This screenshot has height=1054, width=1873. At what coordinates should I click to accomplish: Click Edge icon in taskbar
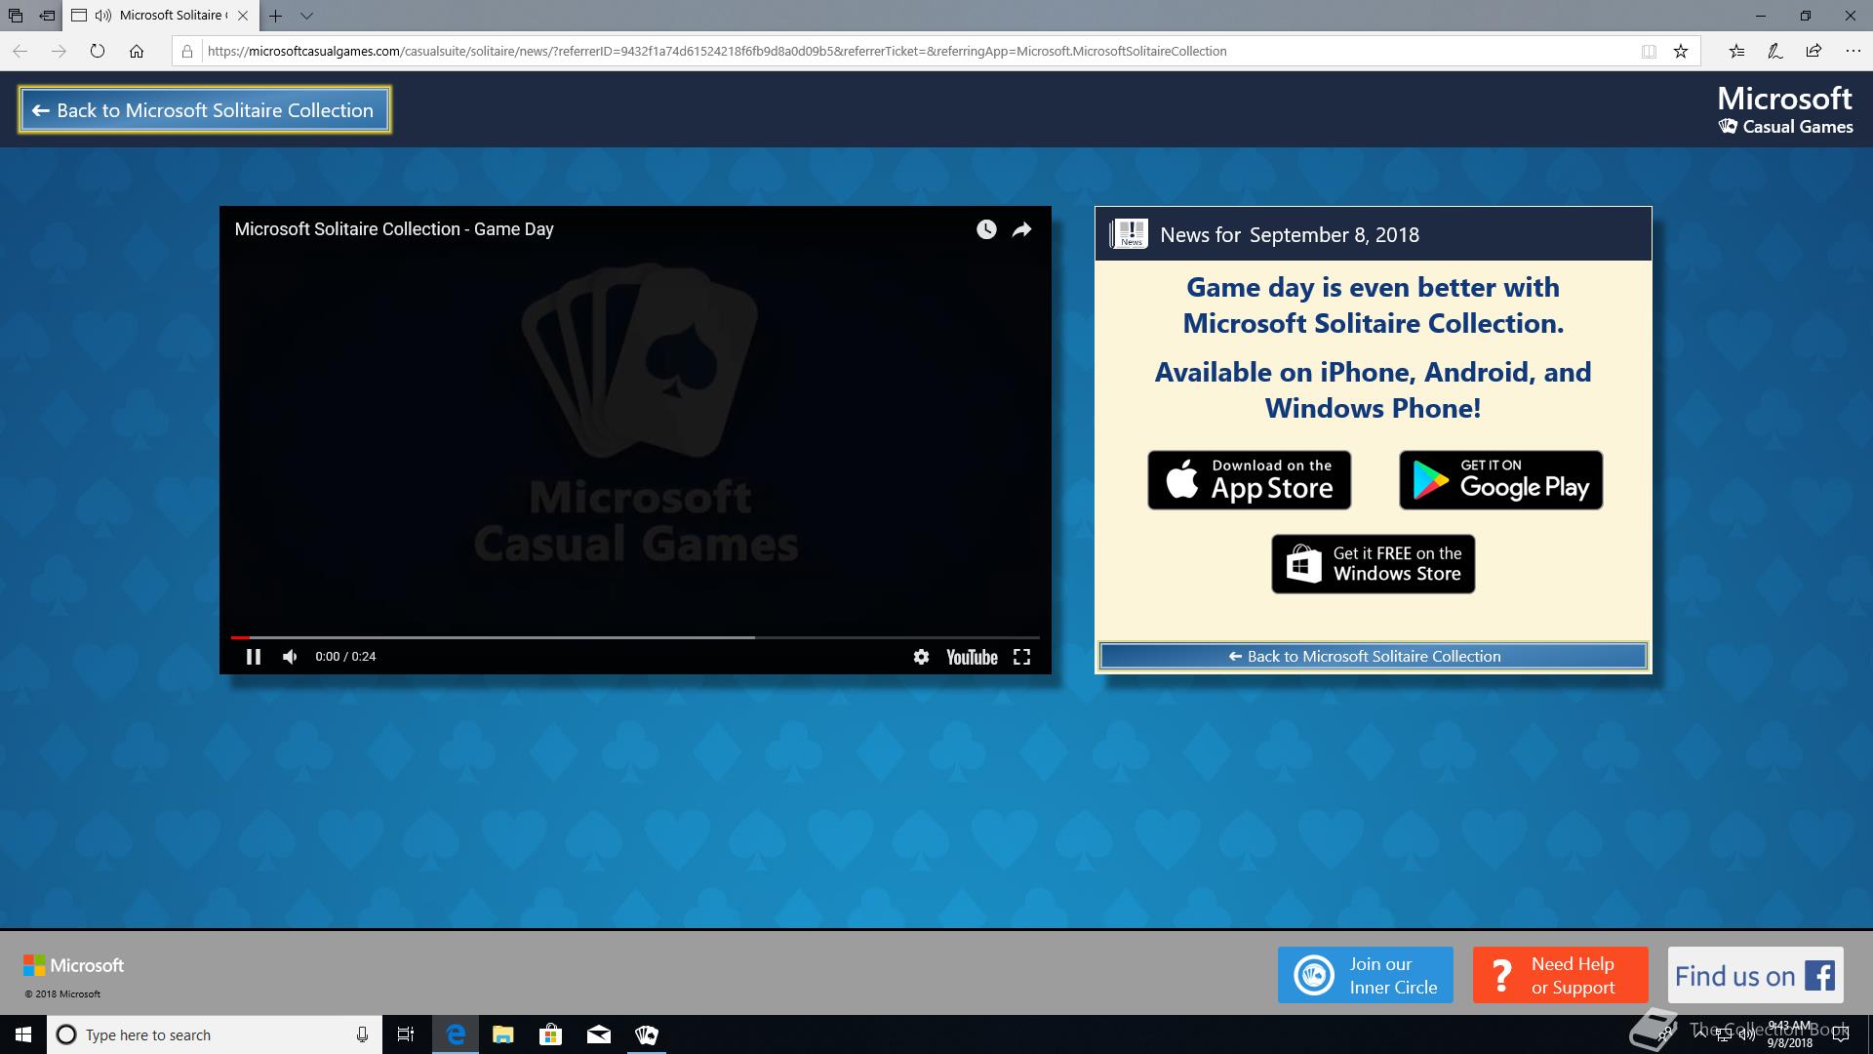tap(456, 1034)
